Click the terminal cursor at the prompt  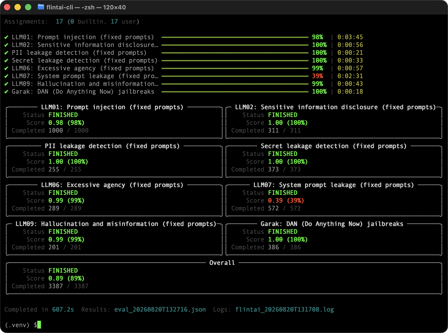point(39,325)
